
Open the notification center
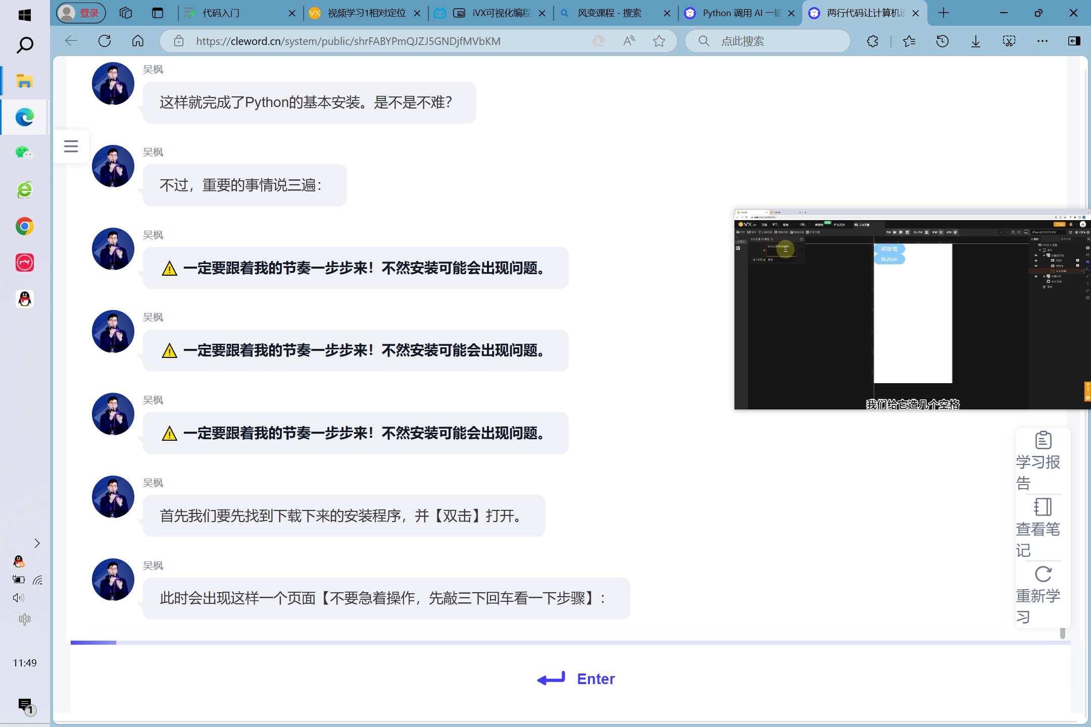pyautogui.click(x=25, y=706)
